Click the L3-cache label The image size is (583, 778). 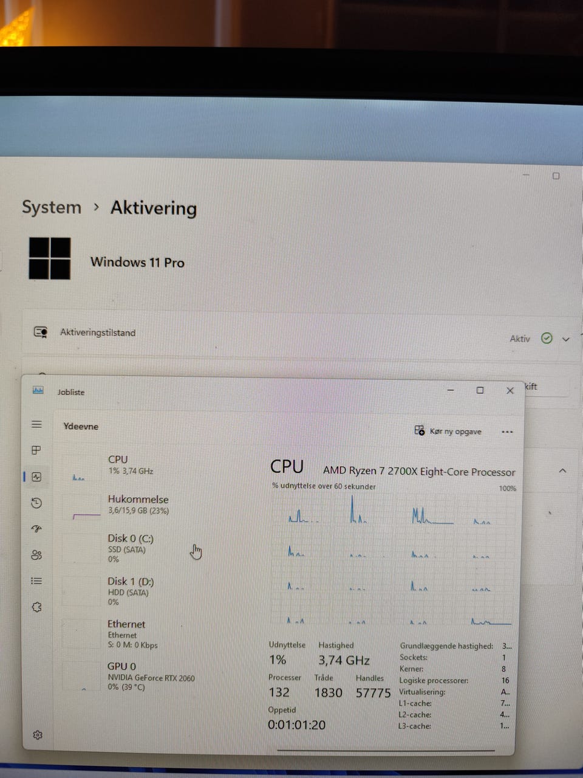pos(415,726)
